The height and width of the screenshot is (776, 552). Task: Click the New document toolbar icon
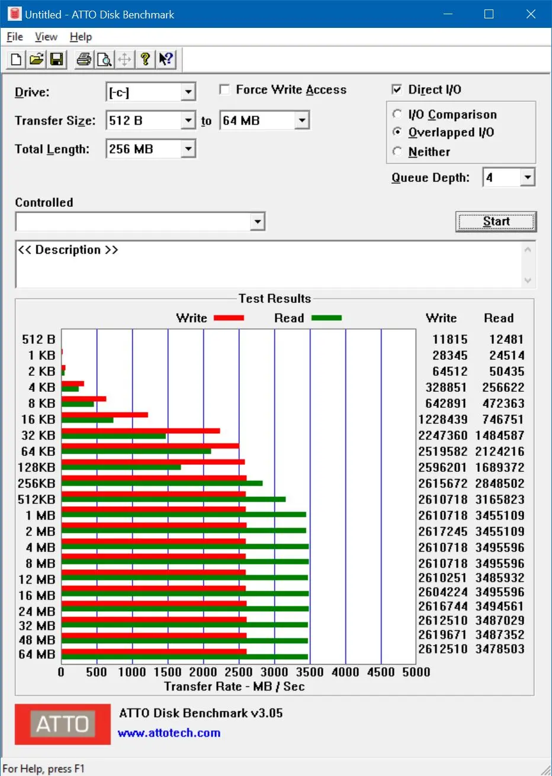coord(16,59)
